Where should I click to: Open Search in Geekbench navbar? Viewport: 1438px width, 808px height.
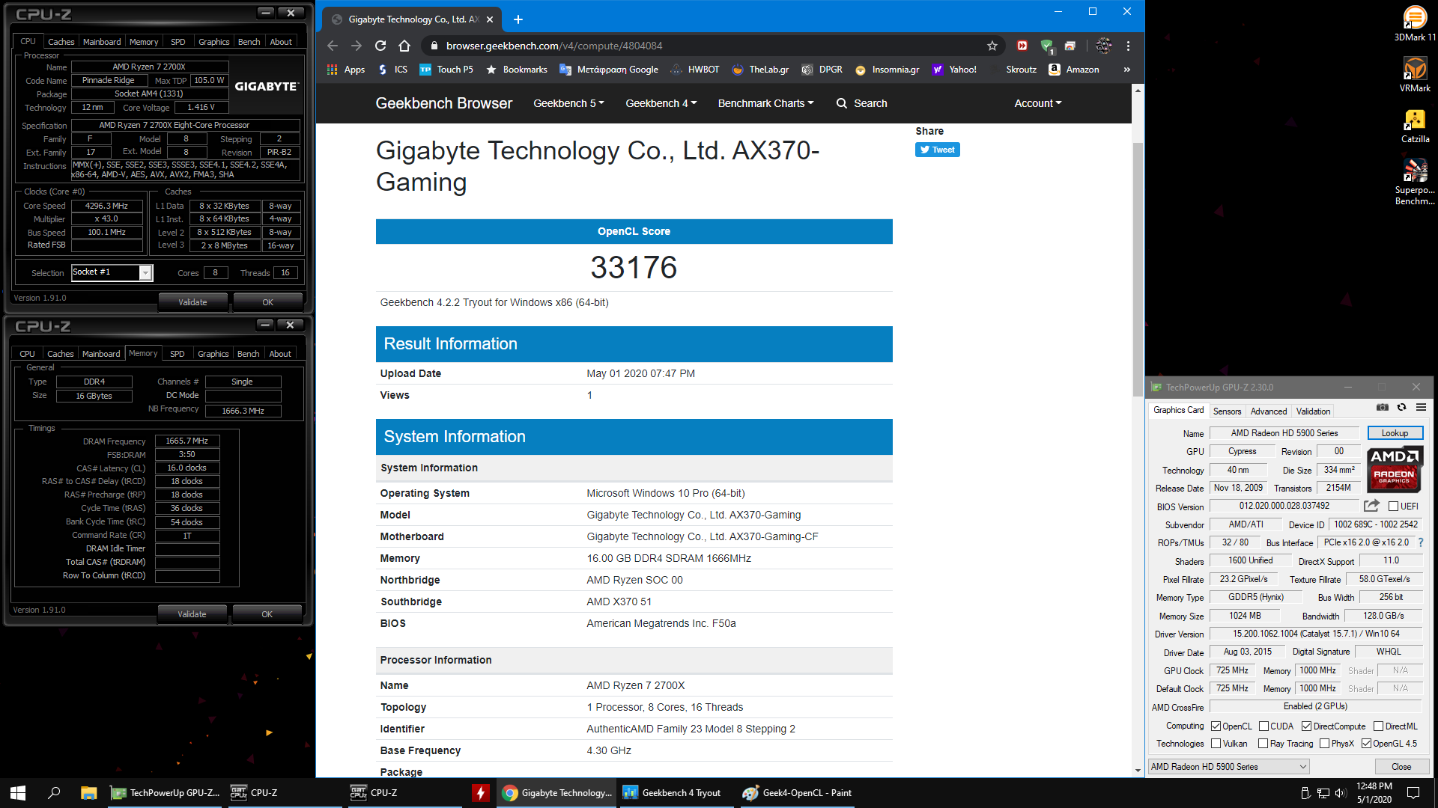(x=861, y=103)
